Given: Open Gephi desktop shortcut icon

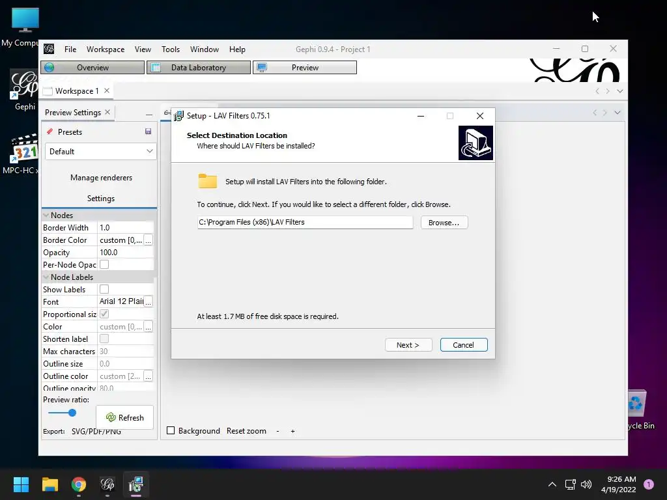Looking at the screenshot, I should pyautogui.click(x=24, y=90).
